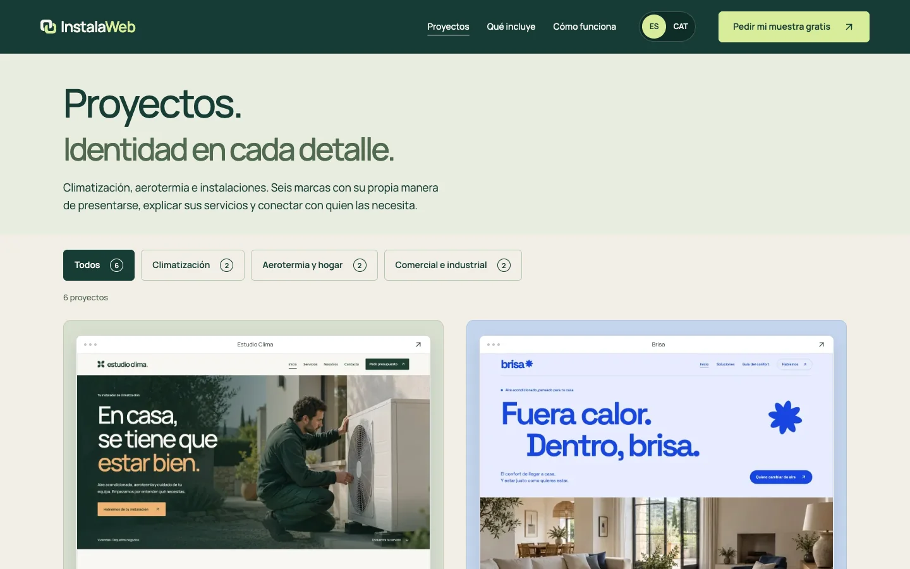
Task: Click the count badge 6 on Todos
Action: click(x=116, y=266)
